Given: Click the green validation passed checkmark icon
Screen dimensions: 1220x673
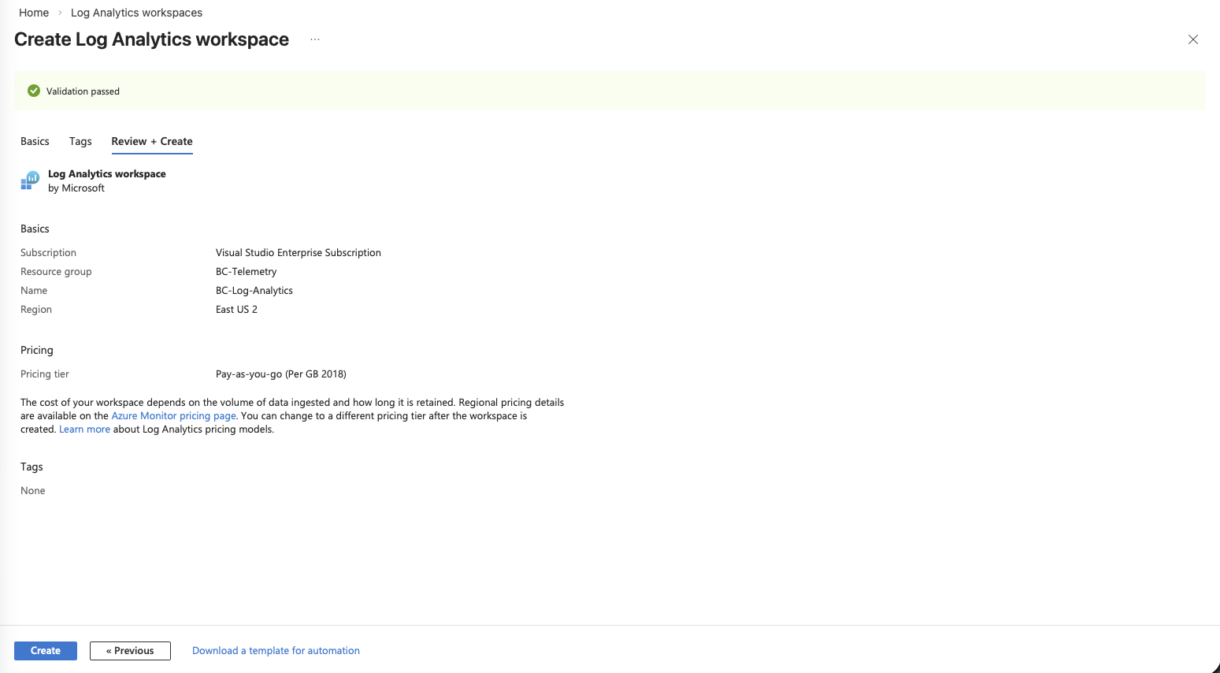Looking at the screenshot, I should click(34, 91).
